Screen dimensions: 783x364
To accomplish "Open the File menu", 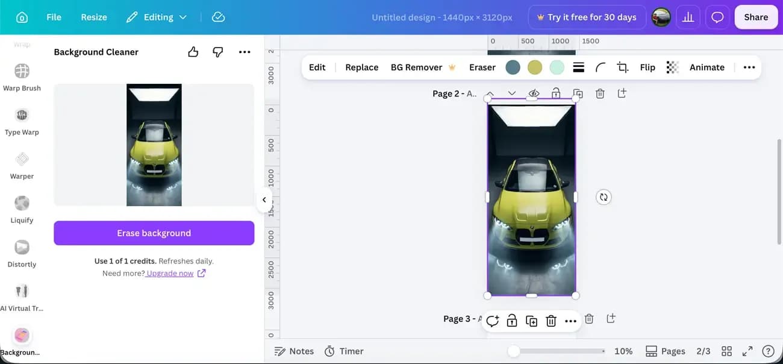I will click(54, 17).
